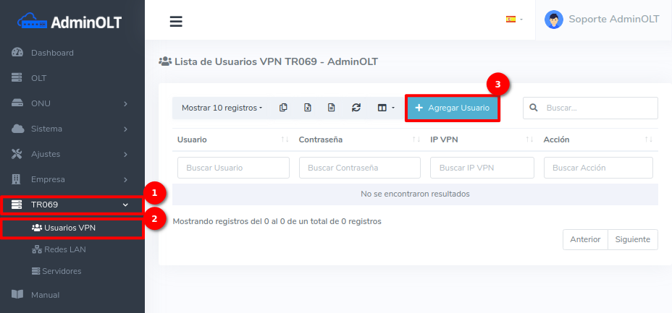Open the Spanish flag language selector

coord(513,20)
